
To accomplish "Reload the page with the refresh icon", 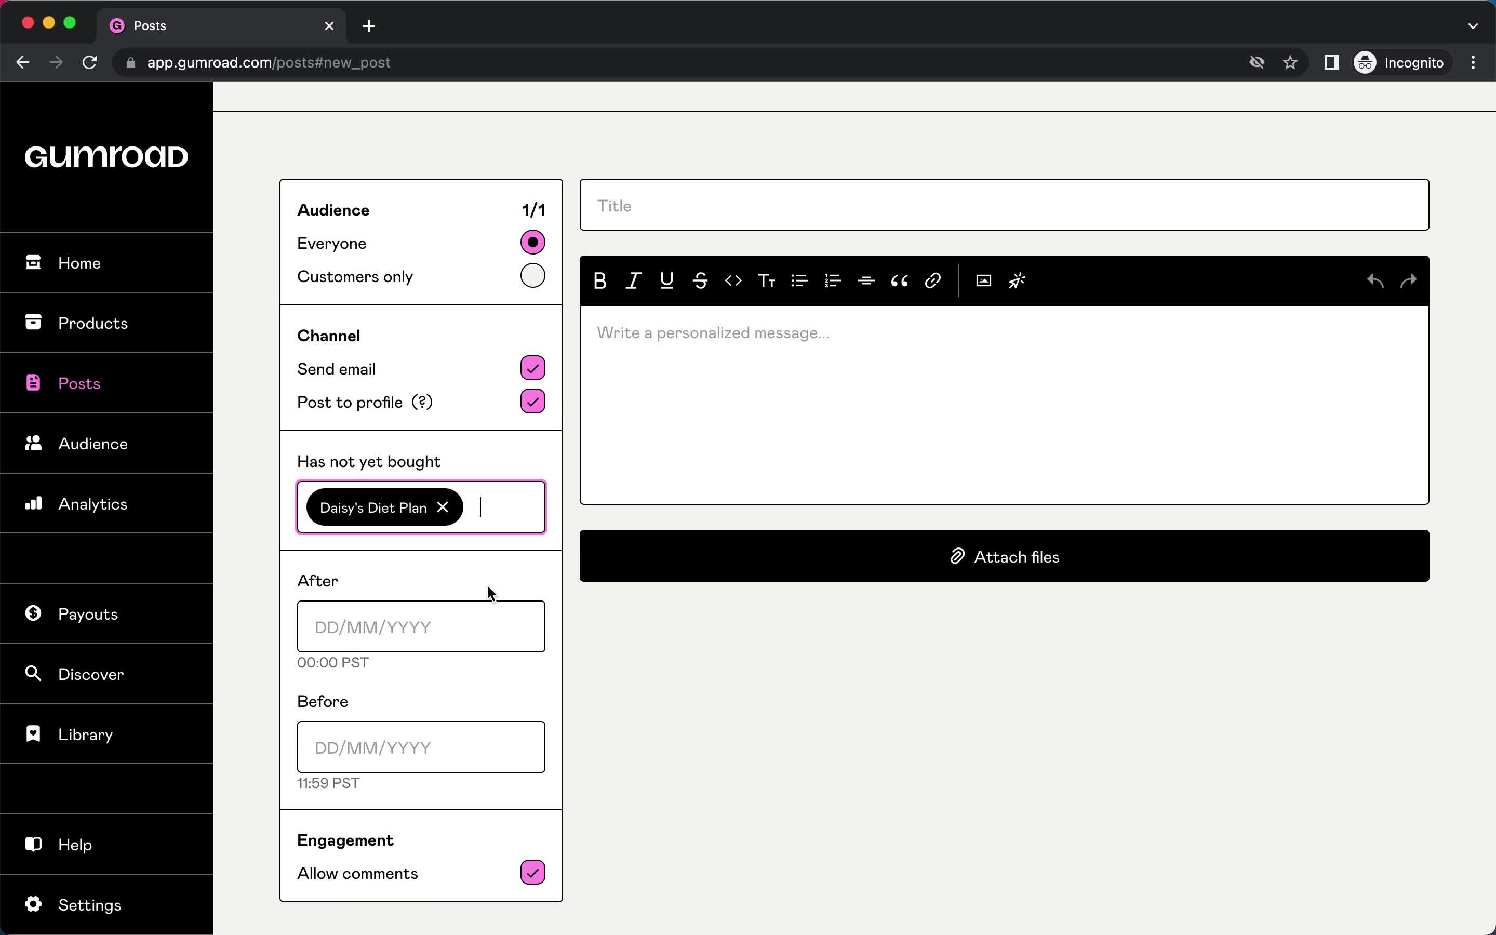I will click(x=90, y=62).
